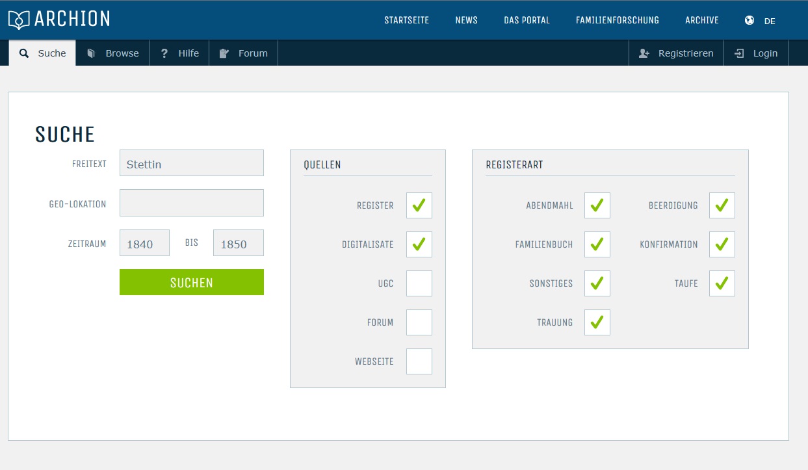Click the Quellen panel heading
The width and height of the screenshot is (808, 470).
coord(322,165)
